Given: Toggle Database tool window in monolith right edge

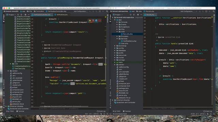Looking at the screenshot, I should coord(108,19).
